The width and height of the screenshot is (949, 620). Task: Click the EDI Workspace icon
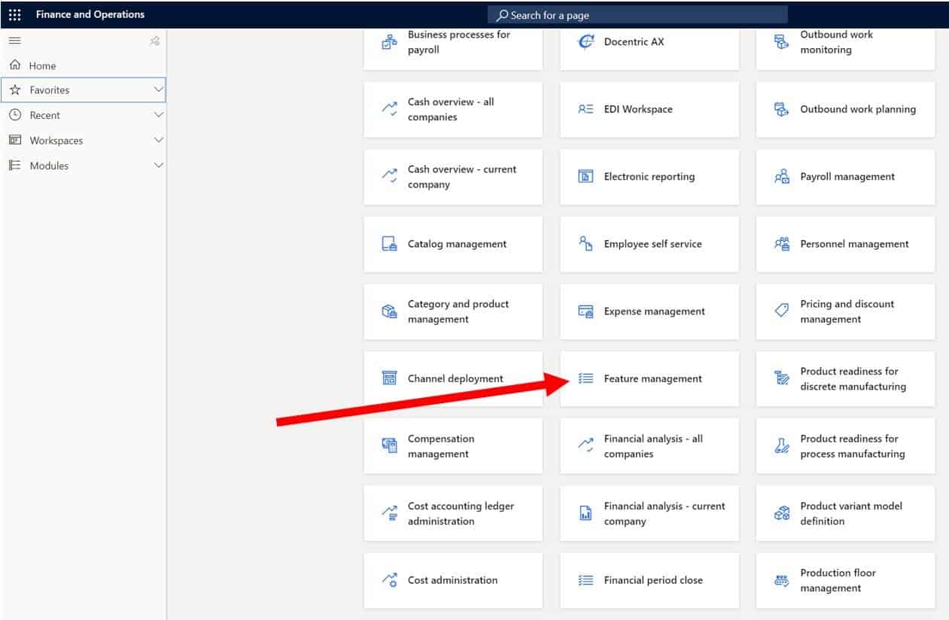[x=586, y=109]
